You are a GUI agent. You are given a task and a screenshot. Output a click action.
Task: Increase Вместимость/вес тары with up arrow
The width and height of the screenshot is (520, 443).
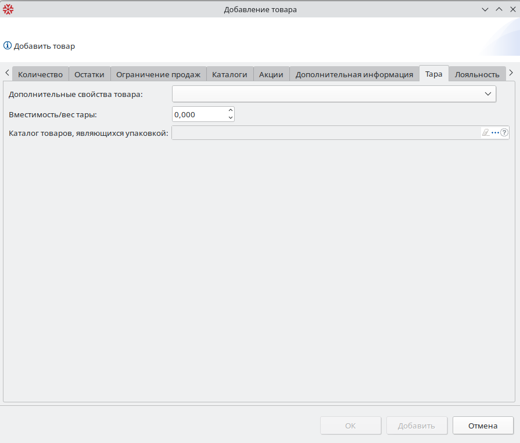(231, 110)
